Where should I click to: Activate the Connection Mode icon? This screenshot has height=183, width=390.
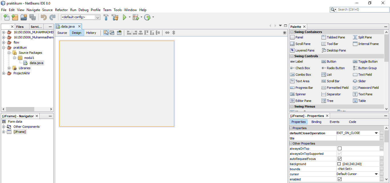coord(112,32)
